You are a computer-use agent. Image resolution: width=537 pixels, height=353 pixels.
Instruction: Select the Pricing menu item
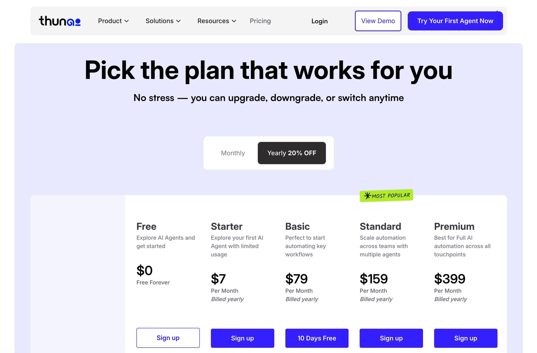click(260, 21)
